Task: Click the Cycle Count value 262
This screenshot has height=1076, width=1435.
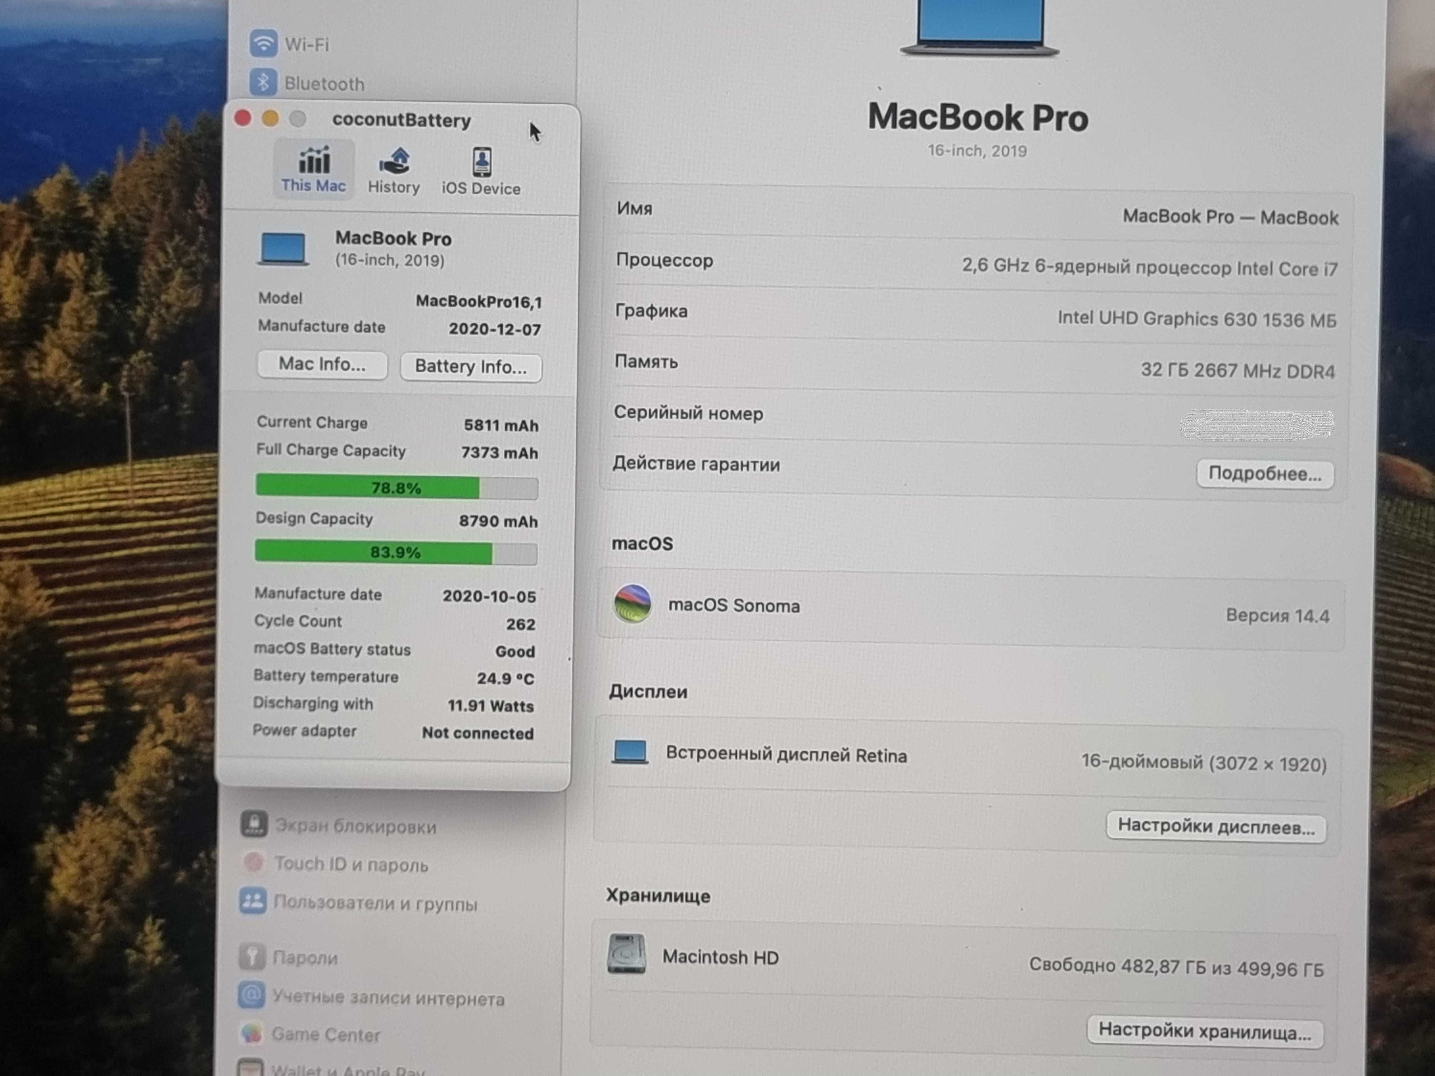Action: point(521,624)
